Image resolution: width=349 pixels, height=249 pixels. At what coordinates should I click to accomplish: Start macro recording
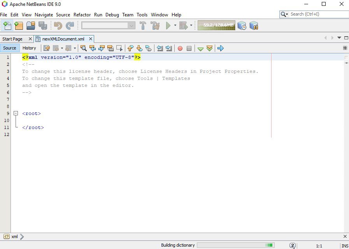pos(180,48)
